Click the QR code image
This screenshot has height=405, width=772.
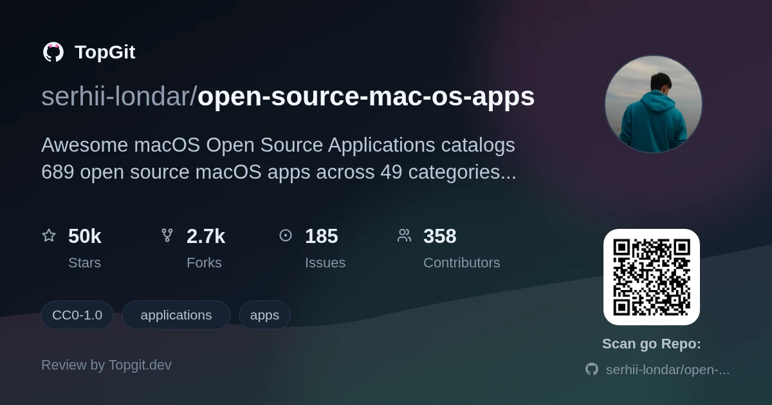coord(652,277)
